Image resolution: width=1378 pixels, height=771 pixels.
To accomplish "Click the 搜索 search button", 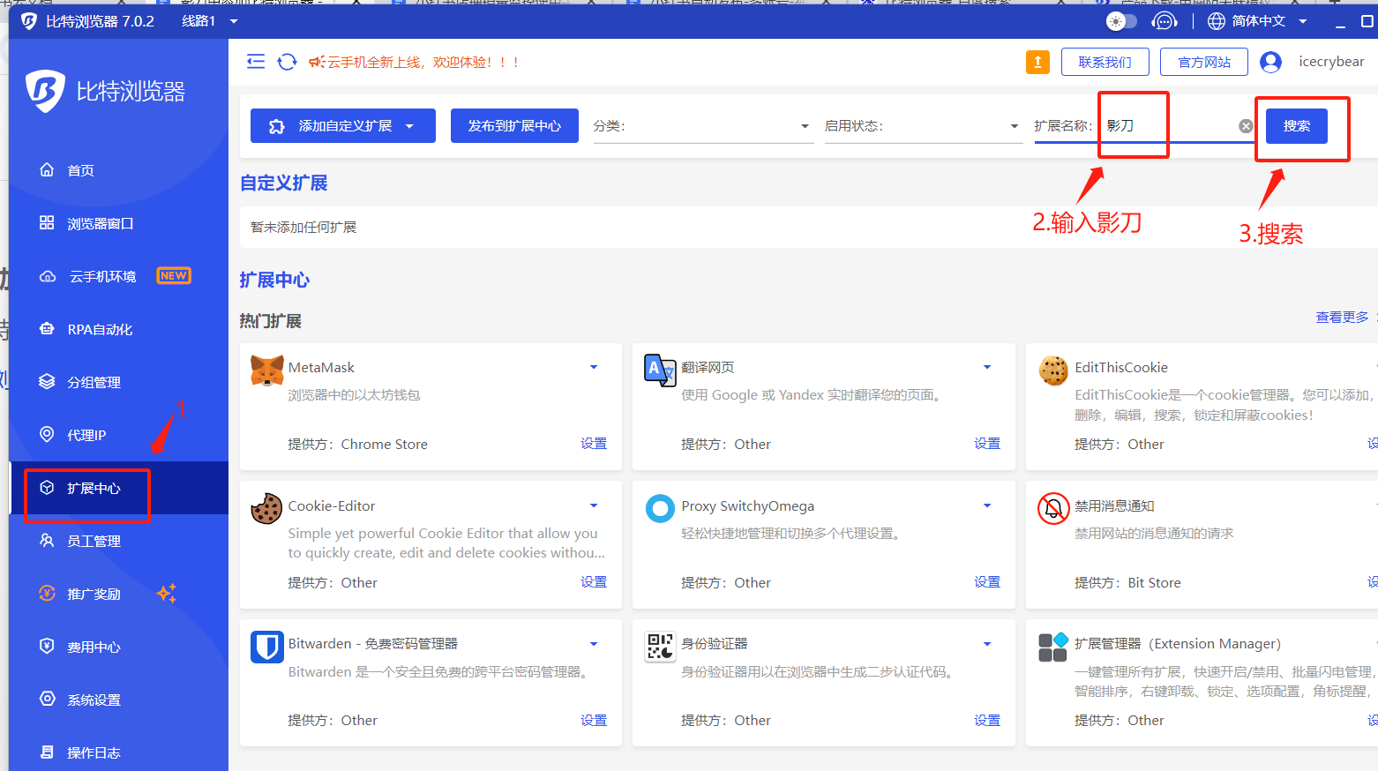I will (x=1296, y=126).
